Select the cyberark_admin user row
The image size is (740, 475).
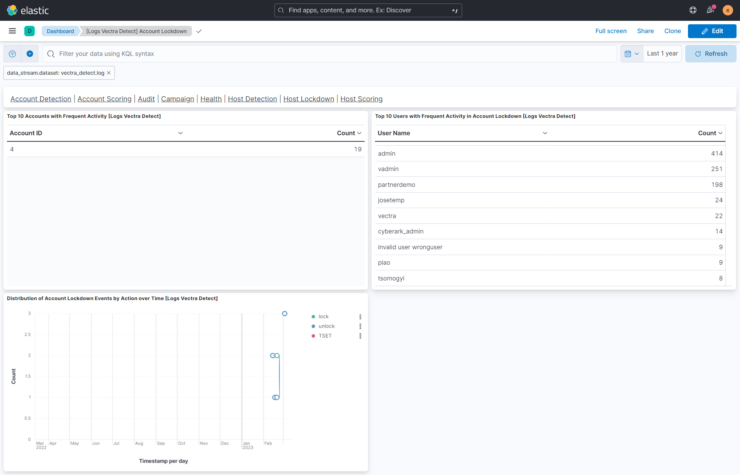tap(550, 232)
